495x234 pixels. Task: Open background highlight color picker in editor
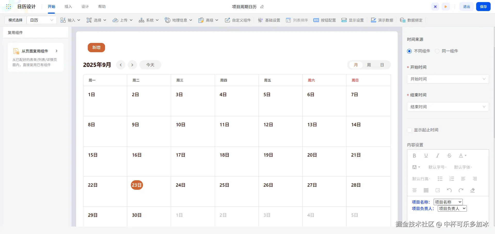416,167
